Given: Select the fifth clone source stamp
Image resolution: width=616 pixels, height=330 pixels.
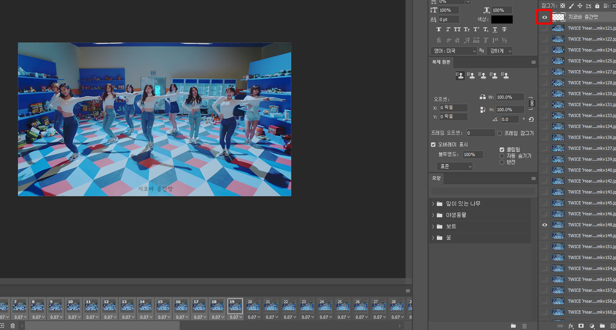Looking at the screenshot, I should pyautogui.click(x=505, y=75).
